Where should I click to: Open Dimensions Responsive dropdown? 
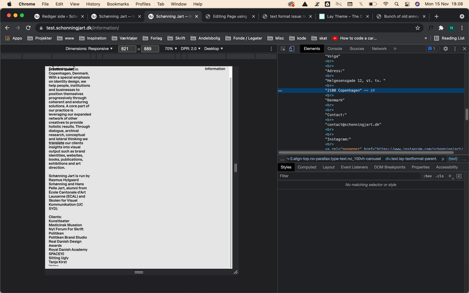89,49
